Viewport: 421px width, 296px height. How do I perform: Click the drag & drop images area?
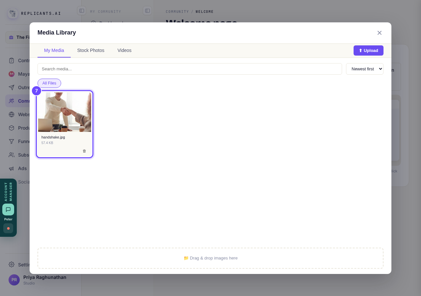tap(210, 258)
